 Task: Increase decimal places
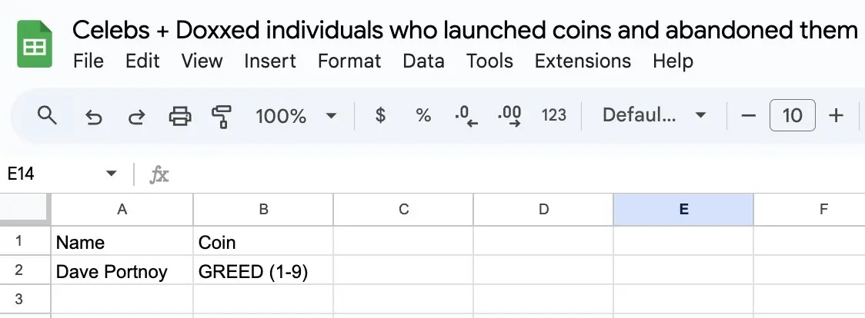coord(509,116)
